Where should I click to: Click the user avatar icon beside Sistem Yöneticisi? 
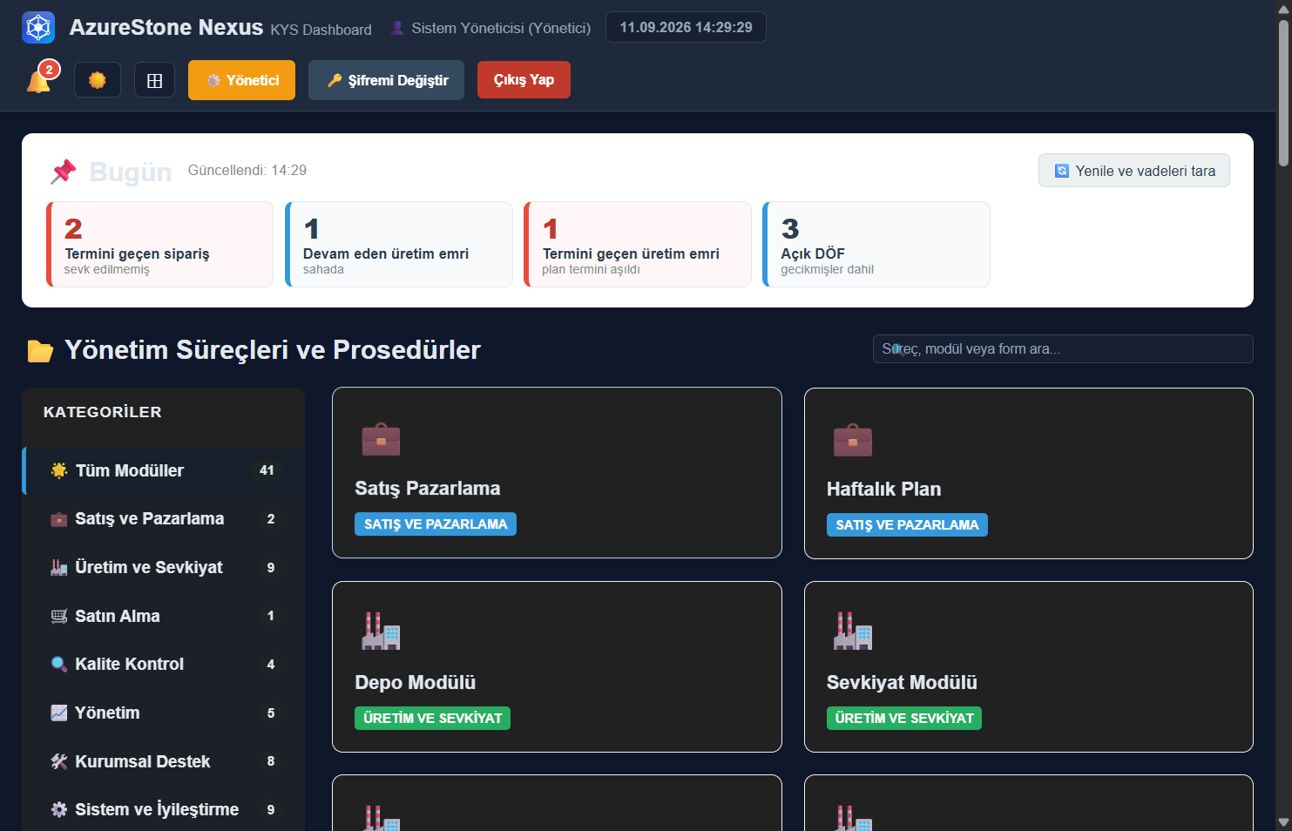[397, 28]
